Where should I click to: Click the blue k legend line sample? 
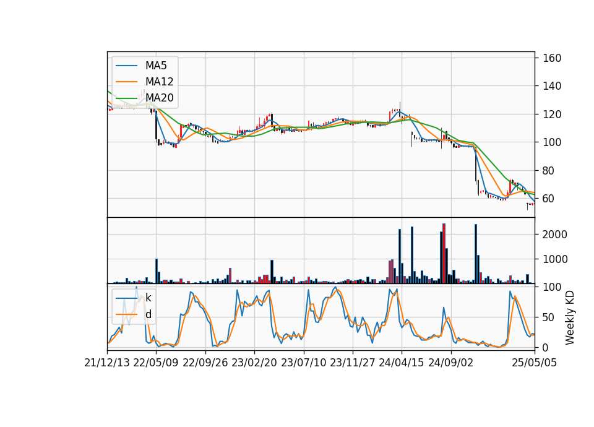126,298
